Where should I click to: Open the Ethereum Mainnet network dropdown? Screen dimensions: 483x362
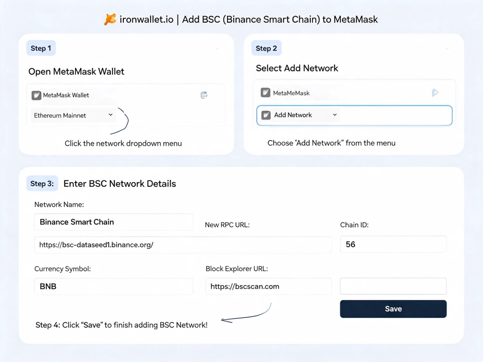[73, 115]
